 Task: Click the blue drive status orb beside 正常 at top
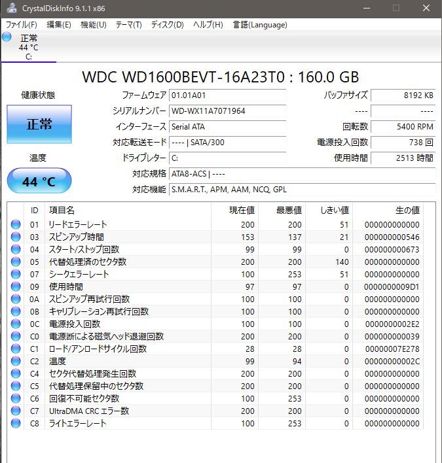(7, 37)
